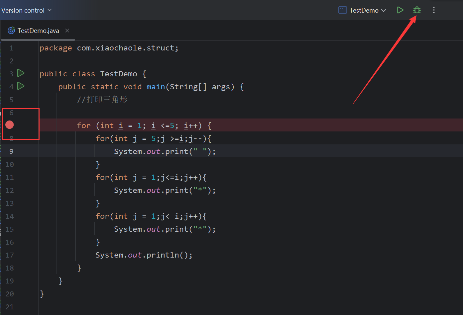This screenshot has height=315, width=463.
Task: Click line number 12 in the gutter
Action: click(10, 191)
